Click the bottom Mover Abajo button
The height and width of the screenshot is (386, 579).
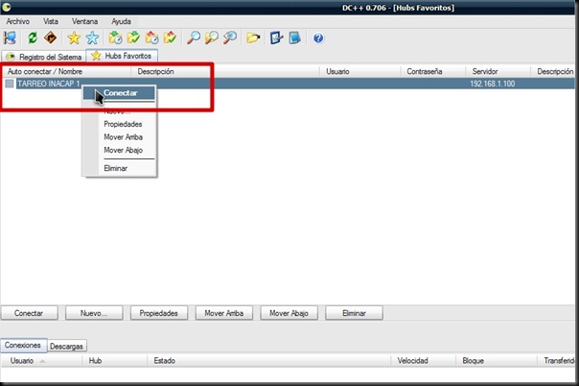coord(289,313)
